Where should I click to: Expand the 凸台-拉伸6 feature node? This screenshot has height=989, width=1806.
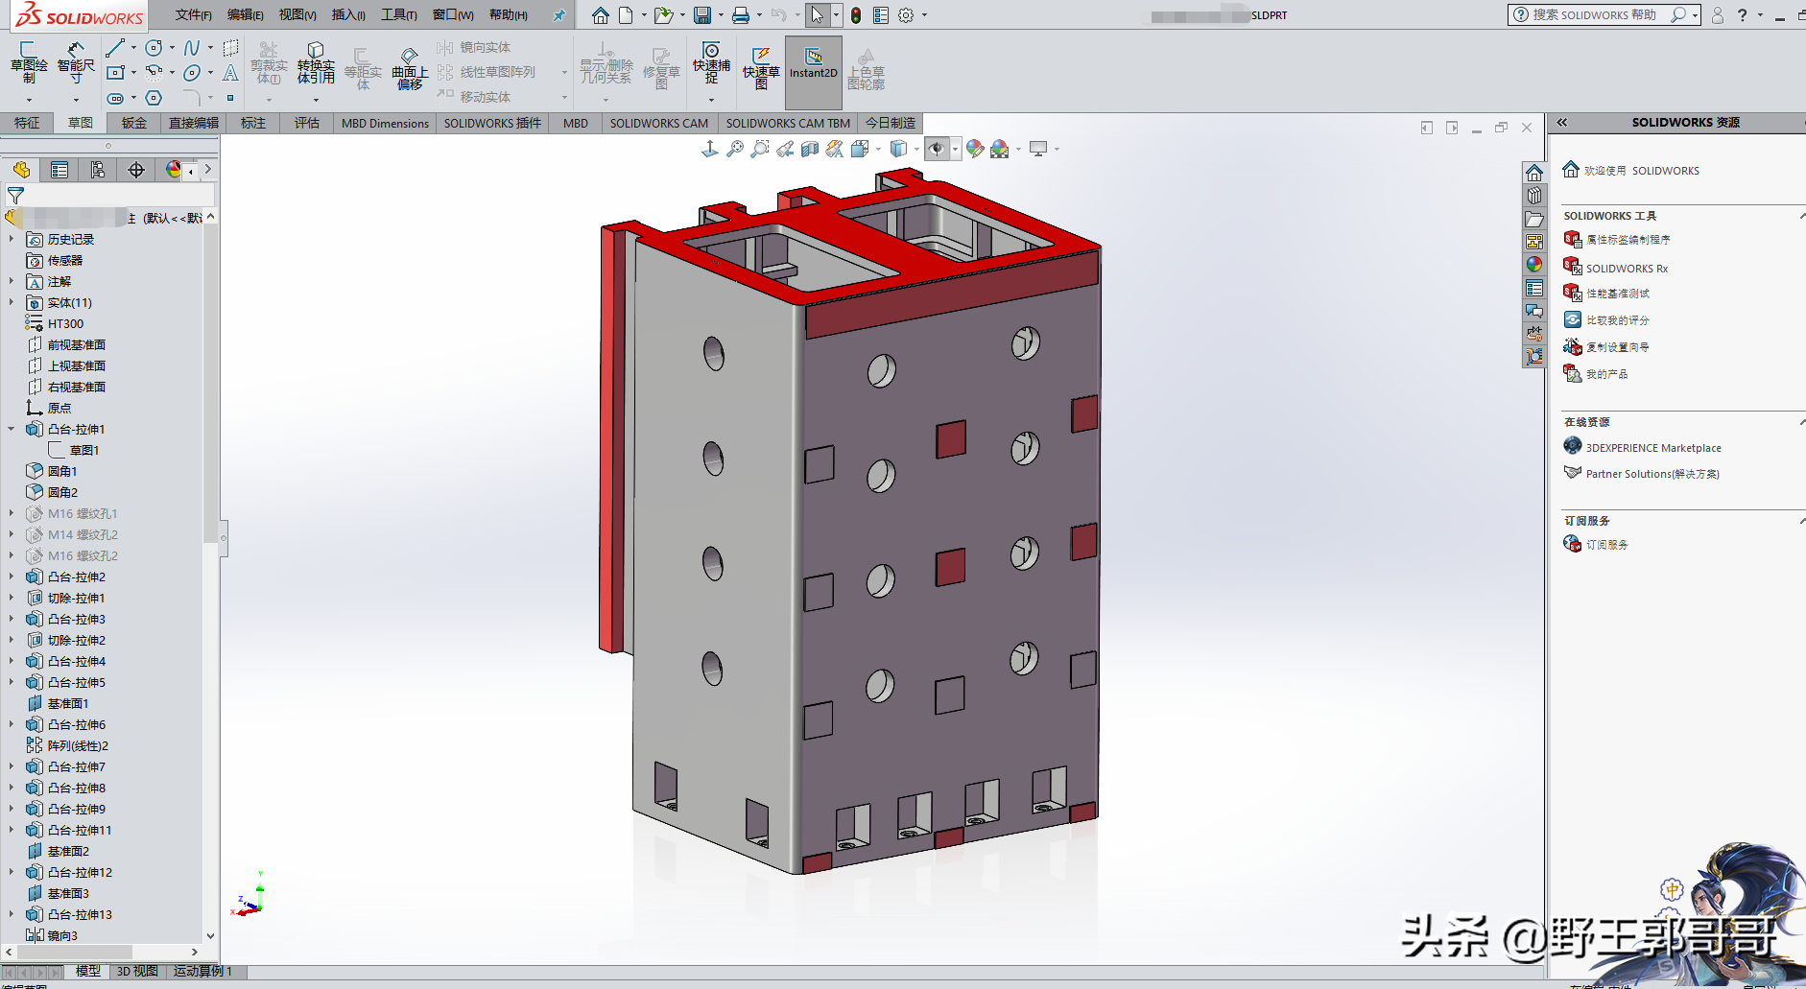pos(12,724)
